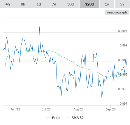Viewport: 130px width, 125px height.
Task: Click the Sep '25 axis label
Action: [111, 109]
